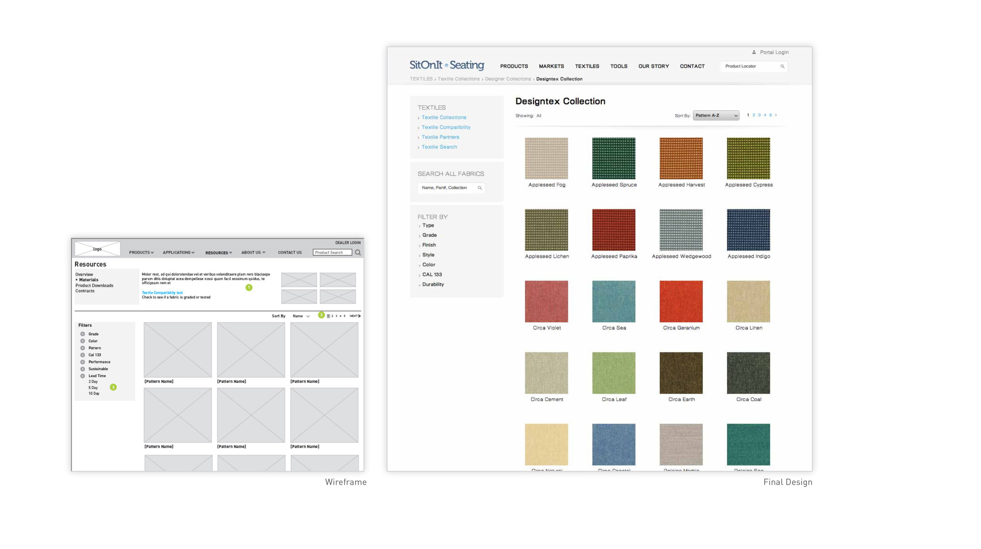Select the Circa Geranium fabric swatch

(x=681, y=301)
